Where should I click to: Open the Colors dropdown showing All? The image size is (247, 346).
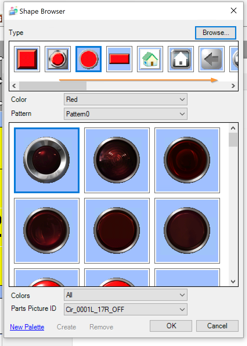125,295
